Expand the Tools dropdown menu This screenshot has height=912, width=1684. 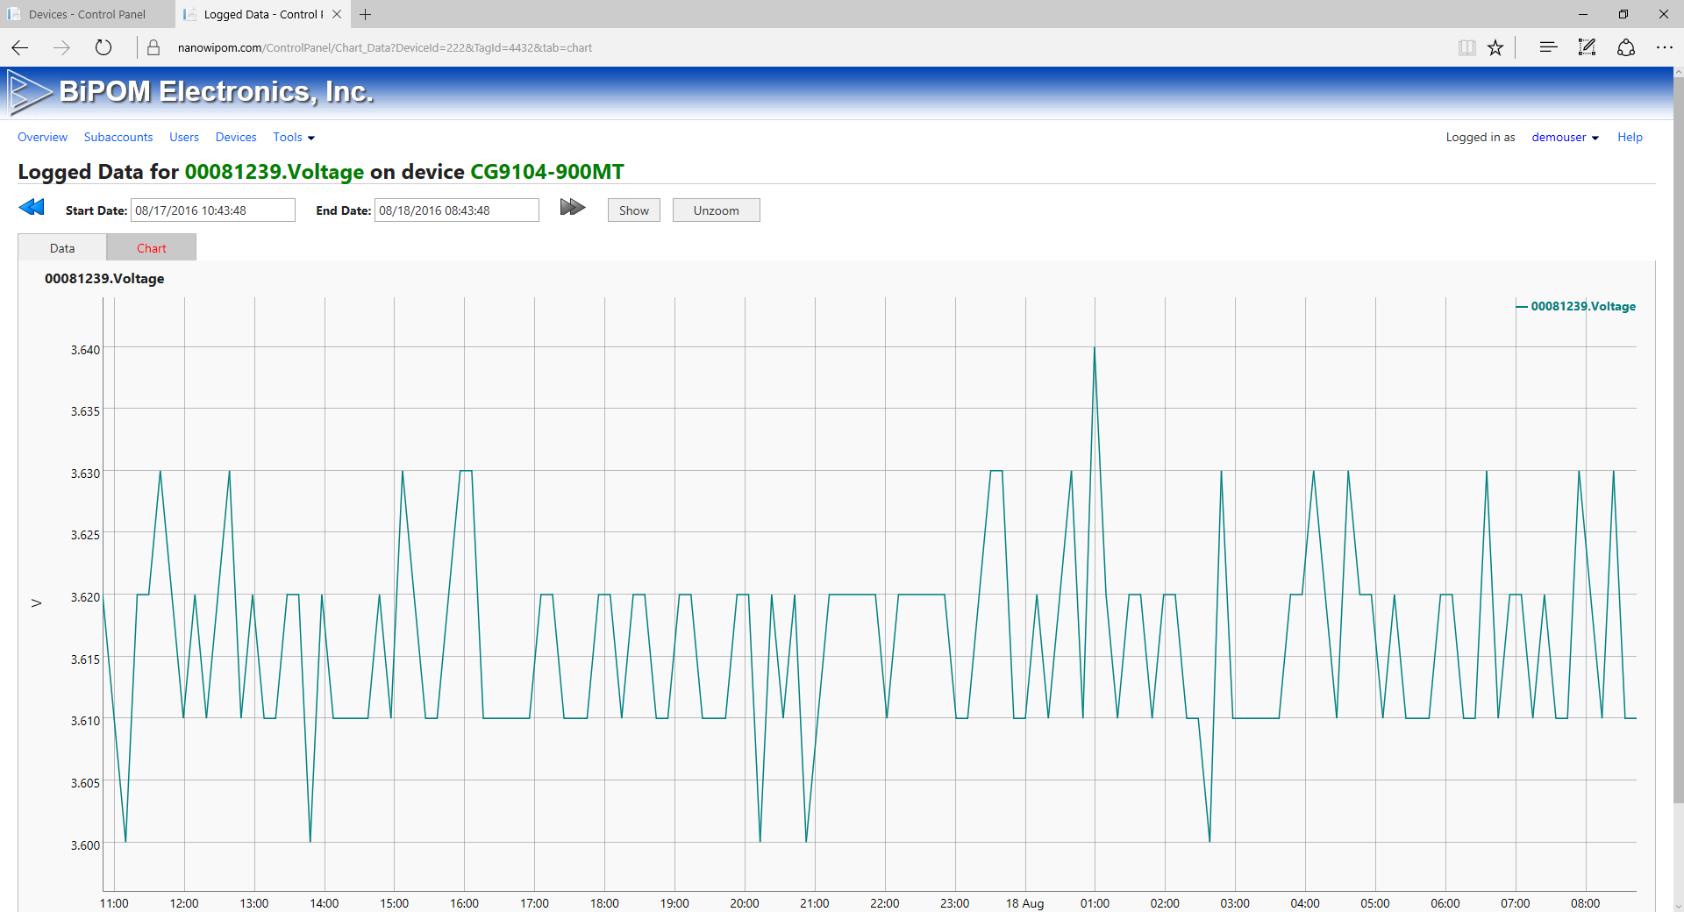[x=293, y=138]
